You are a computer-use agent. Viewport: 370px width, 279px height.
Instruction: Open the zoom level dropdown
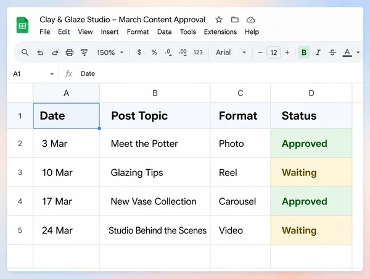(x=110, y=52)
